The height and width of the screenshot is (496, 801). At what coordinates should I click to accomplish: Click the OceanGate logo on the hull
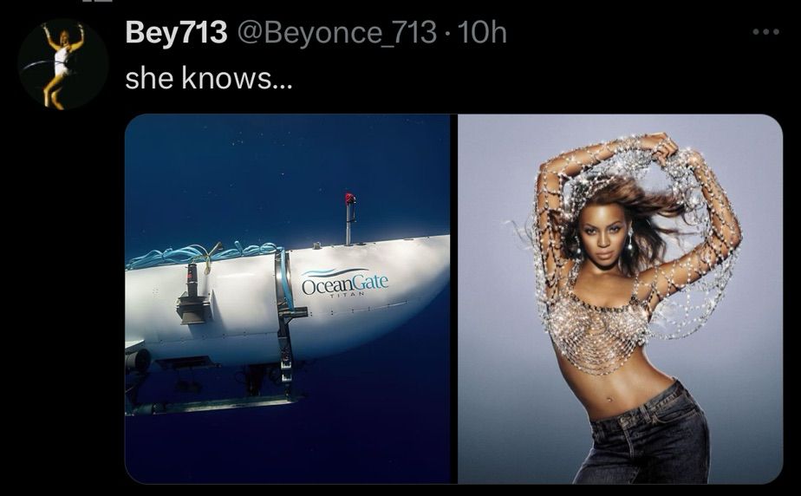point(344,281)
